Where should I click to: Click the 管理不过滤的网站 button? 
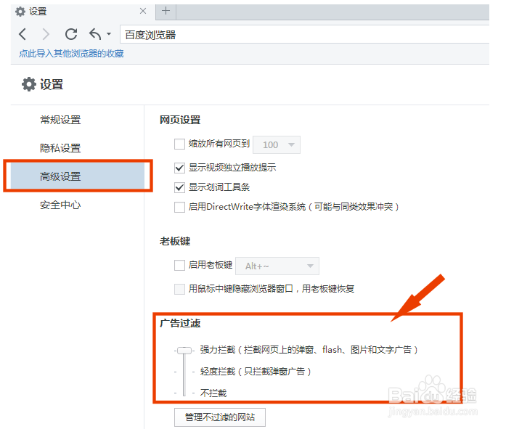click(220, 417)
